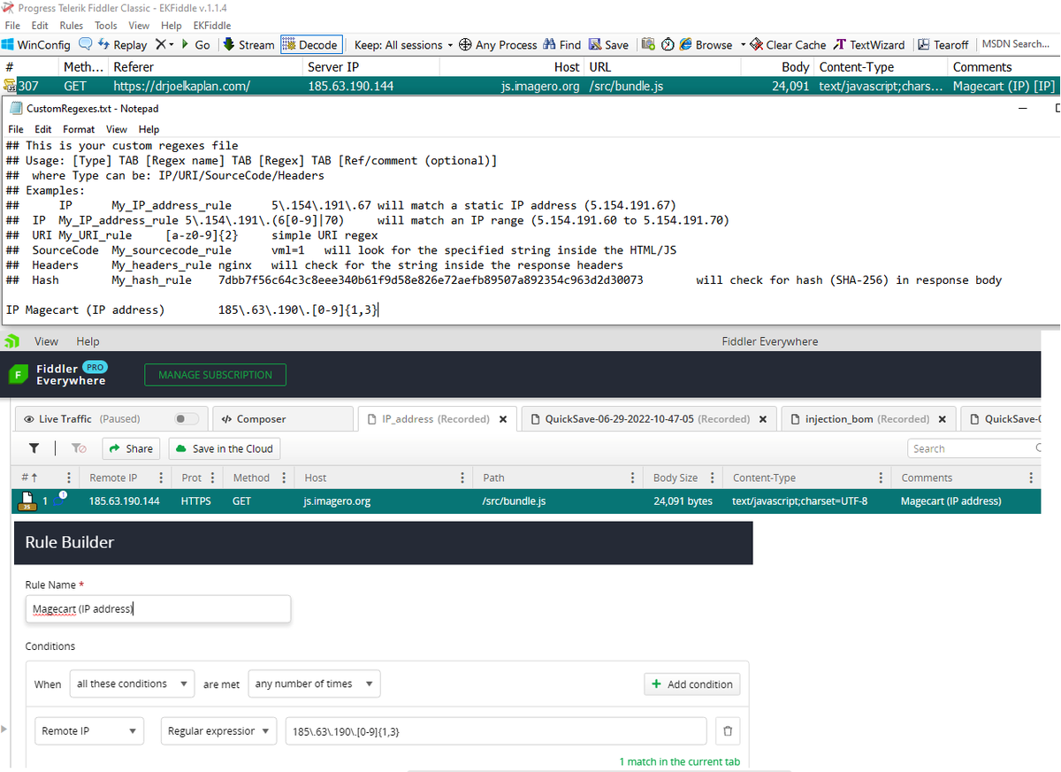Screen dimensions: 1061x772
Task: Open the Content-Type column options in Fiddler Everywhere
Action: 881,478
